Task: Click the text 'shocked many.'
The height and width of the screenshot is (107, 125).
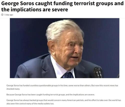Action: pos(13,89)
